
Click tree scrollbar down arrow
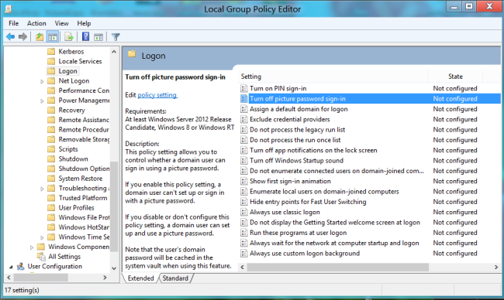click(114, 268)
